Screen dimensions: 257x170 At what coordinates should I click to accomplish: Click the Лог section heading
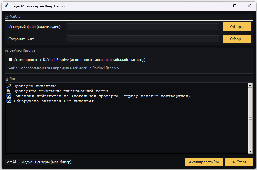12,79
